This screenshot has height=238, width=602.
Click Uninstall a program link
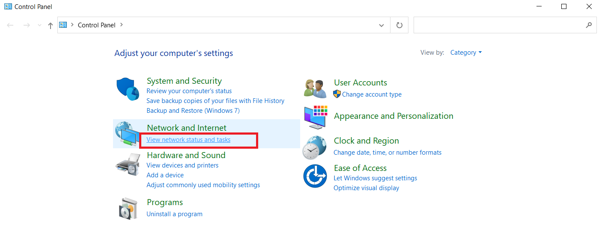click(174, 214)
